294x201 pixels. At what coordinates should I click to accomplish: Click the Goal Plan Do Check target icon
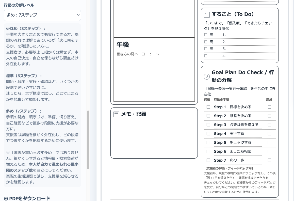pos(207,76)
